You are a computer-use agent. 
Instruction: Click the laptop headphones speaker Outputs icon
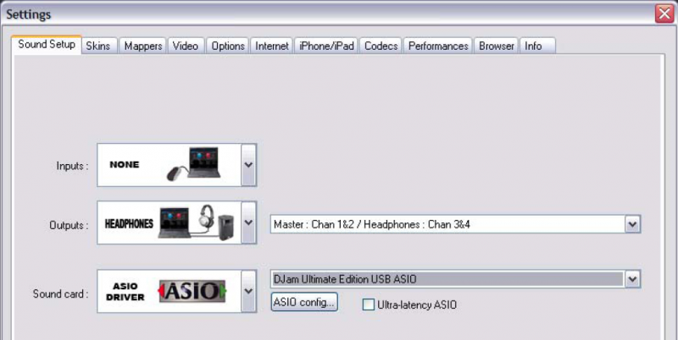point(197,222)
